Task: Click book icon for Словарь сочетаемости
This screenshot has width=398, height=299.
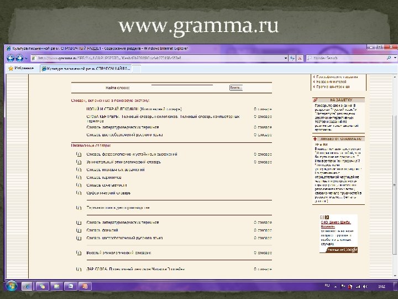Action: pyautogui.click(x=78, y=185)
